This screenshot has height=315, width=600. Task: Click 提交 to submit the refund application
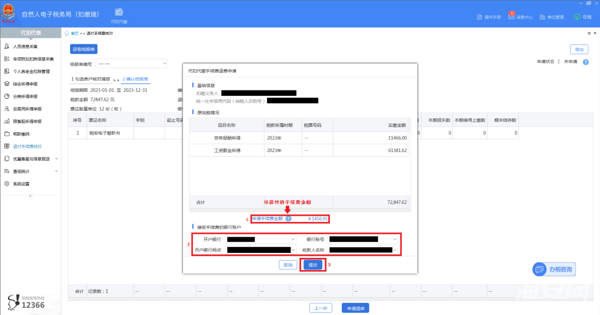point(313,265)
